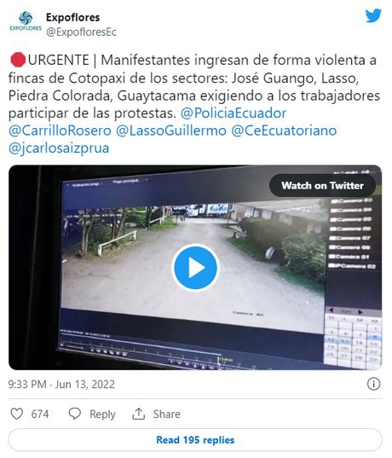
Task: Open the tweet info circle icon
Action: tap(373, 384)
